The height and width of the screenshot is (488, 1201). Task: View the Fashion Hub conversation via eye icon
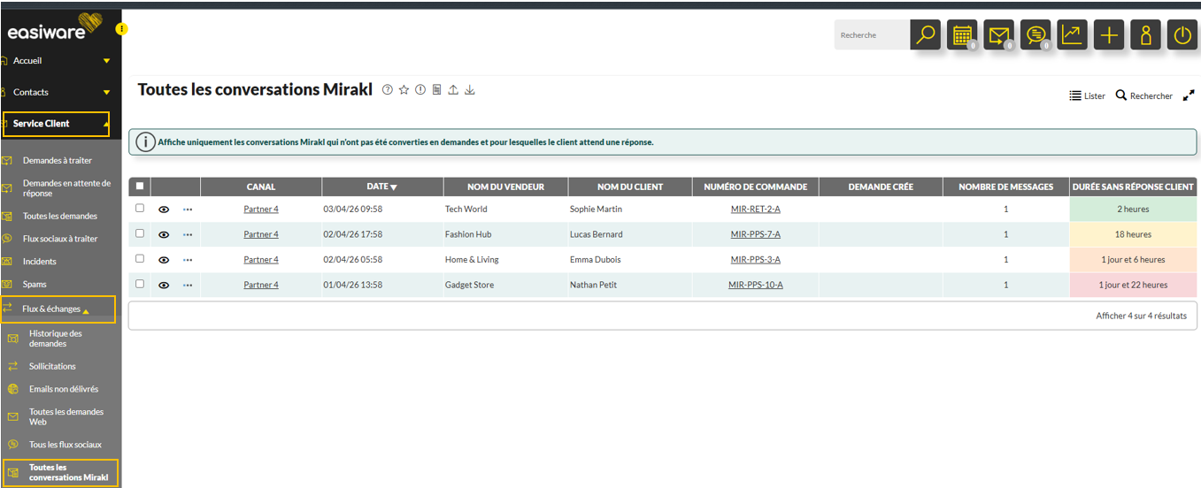click(164, 235)
